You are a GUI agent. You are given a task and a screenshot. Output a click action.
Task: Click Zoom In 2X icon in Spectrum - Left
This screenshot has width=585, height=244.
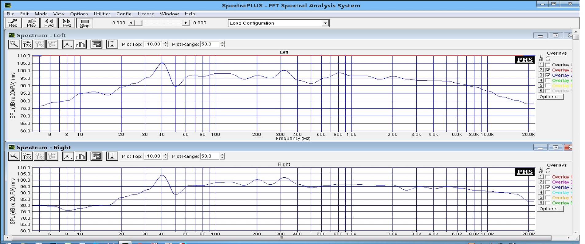[27, 44]
